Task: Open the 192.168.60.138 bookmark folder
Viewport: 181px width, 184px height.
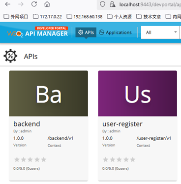Action: click(85, 17)
